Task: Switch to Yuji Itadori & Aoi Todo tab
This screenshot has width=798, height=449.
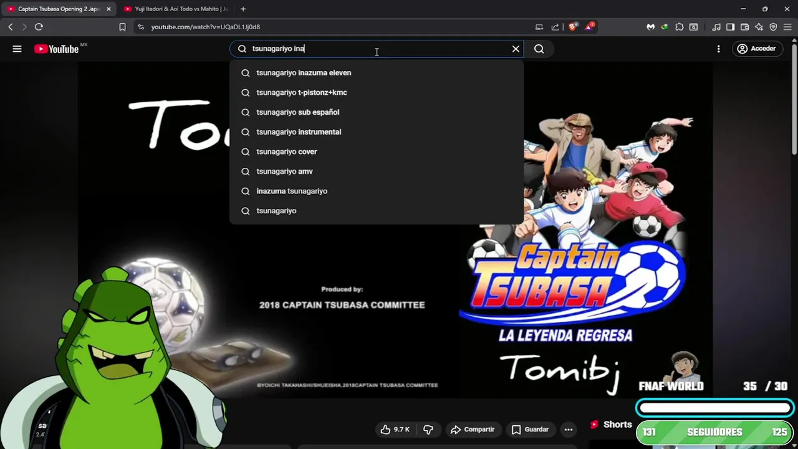Action: pos(176,9)
